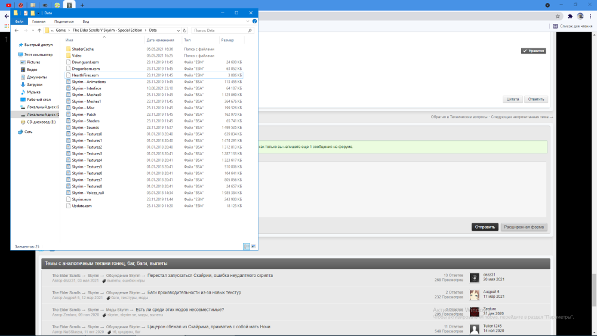Expand the Explorer ribbon chevron
The image size is (597, 336).
248,21
